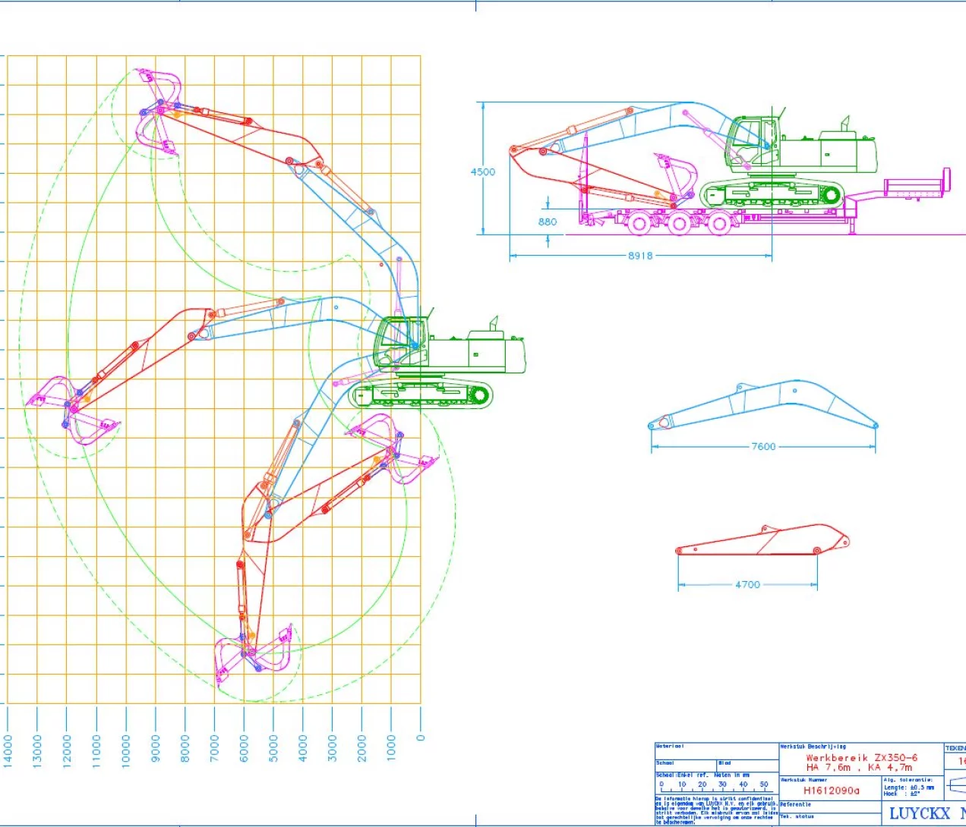Image resolution: width=966 pixels, height=827 pixels.
Task: Click the 'Werkbereik ZX350-6' title text
Action: coord(861,757)
